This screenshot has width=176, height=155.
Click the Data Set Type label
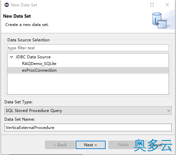[18, 102]
